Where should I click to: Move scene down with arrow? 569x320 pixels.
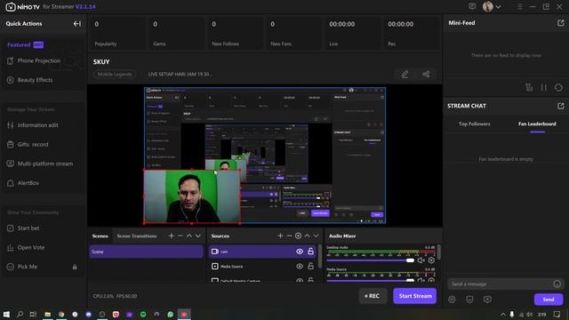tap(198, 236)
